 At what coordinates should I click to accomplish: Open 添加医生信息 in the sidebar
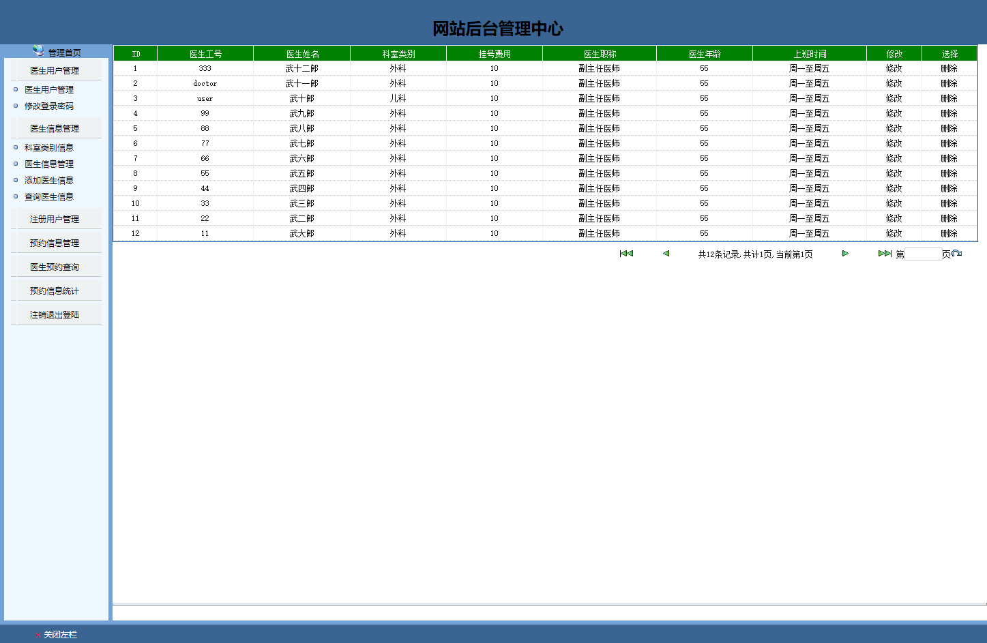tap(49, 180)
